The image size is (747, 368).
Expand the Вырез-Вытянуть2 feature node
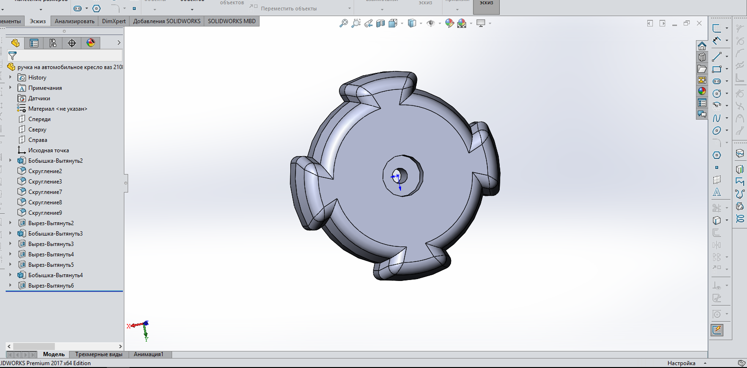[x=10, y=223]
